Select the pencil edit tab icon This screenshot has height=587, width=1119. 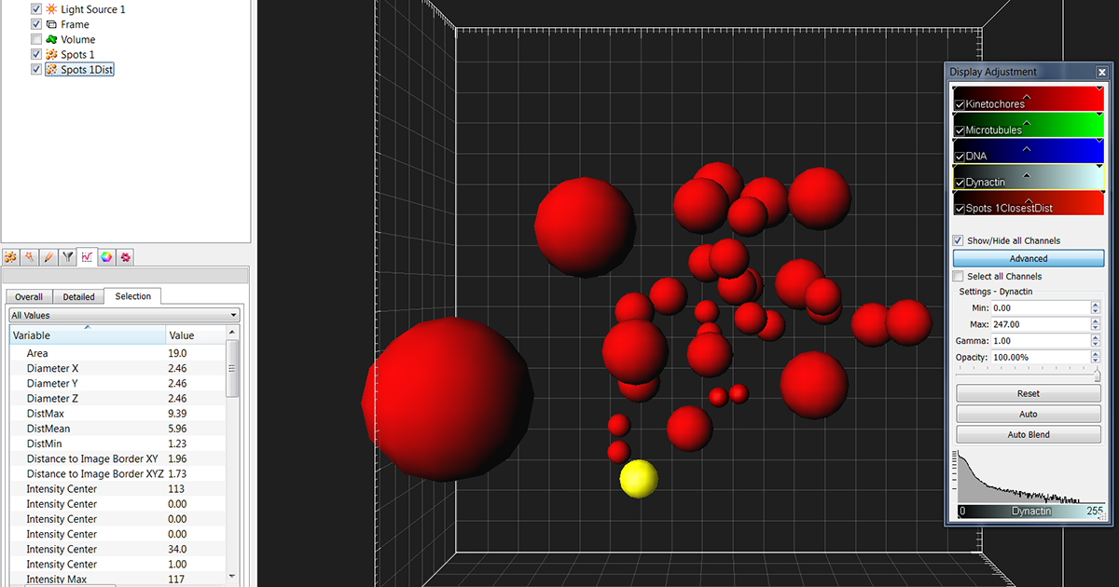tap(48, 256)
